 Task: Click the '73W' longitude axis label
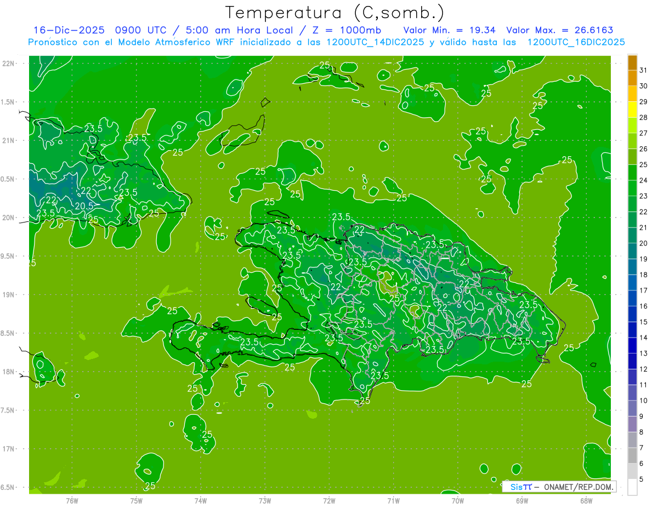click(x=265, y=501)
